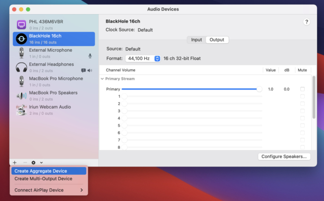Select Iriun Webcam Audio device row
Screen dimensions: 324x201
click(54, 110)
